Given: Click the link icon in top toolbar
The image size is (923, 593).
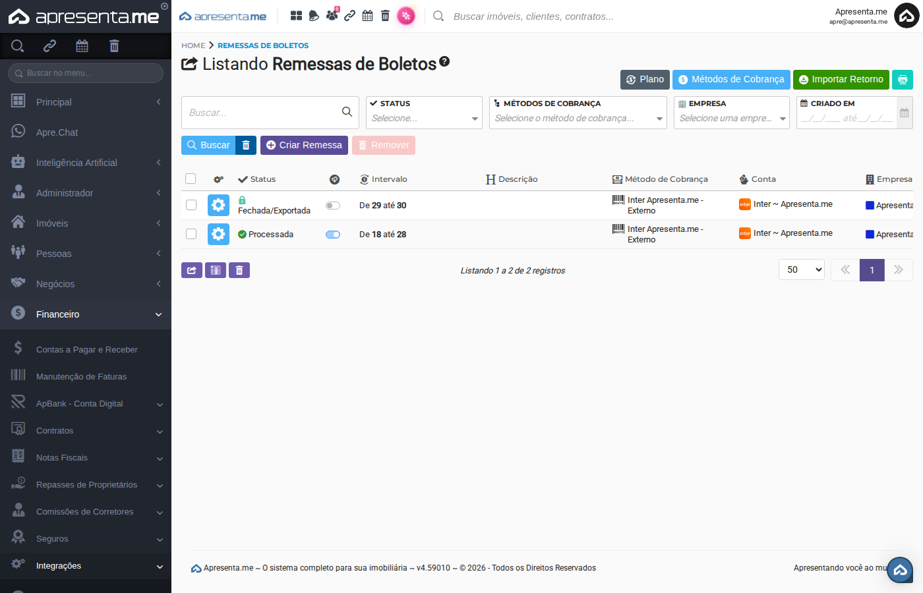Looking at the screenshot, I should point(350,16).
